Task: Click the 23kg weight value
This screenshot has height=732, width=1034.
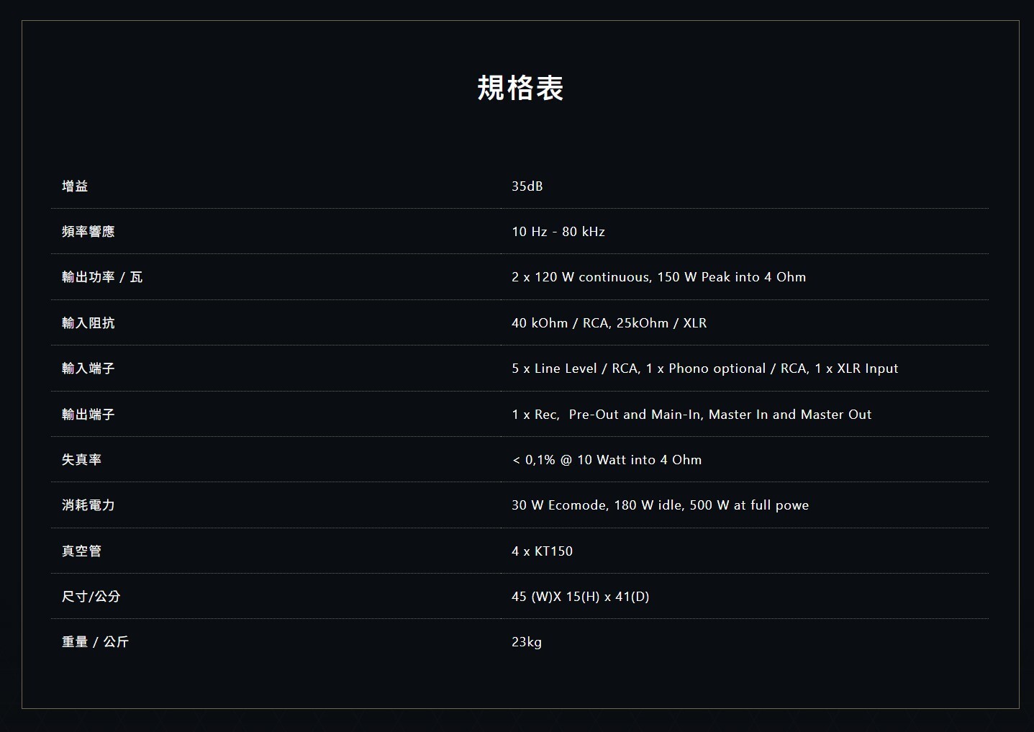Action: (x=526, y=642)
